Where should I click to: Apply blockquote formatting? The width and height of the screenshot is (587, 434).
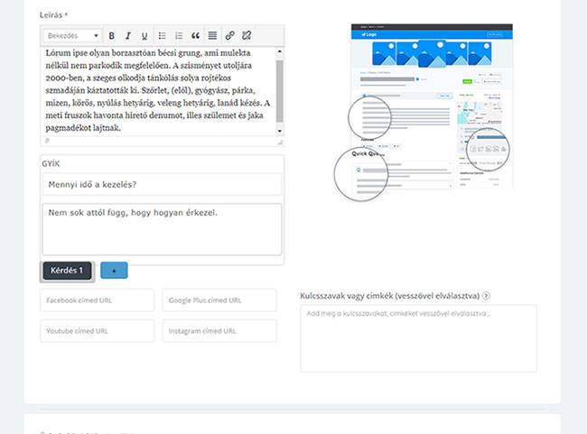pyautogui.click(x=195, y=36)
